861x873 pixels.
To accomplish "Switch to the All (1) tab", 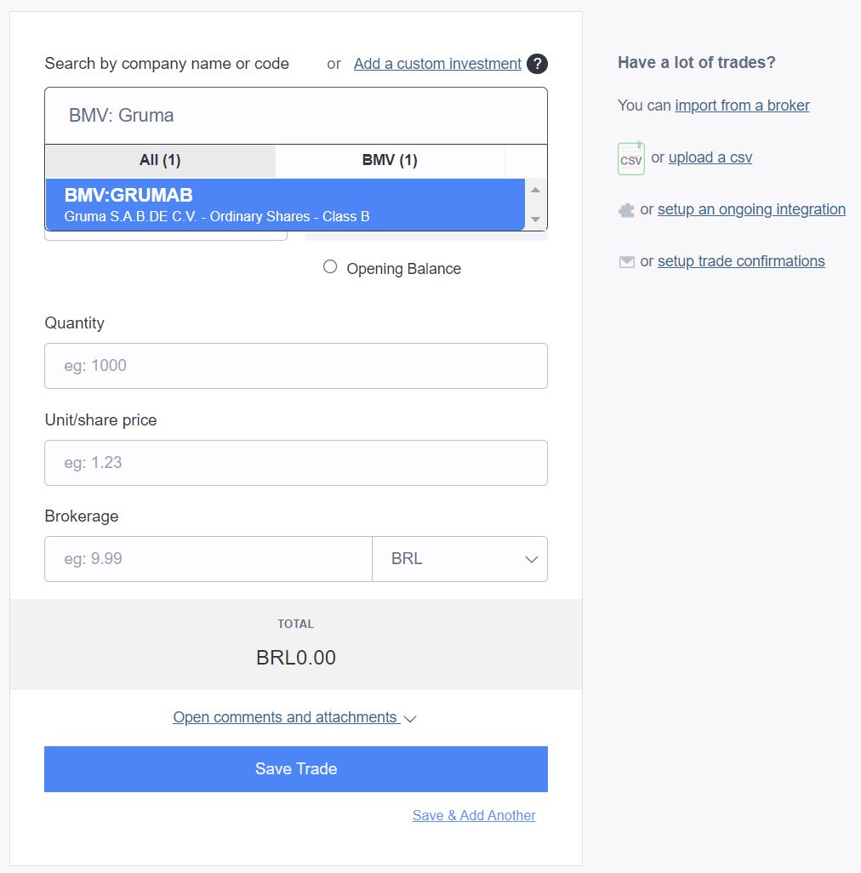I will 160,160.
